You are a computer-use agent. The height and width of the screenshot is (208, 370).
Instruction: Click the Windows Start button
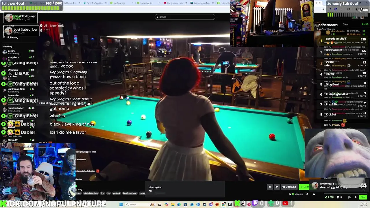[x=121, y=205]
